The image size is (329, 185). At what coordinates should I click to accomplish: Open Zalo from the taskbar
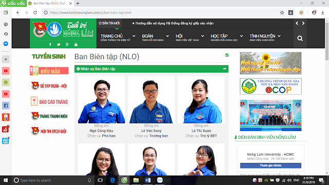click(x=160, y=180)
